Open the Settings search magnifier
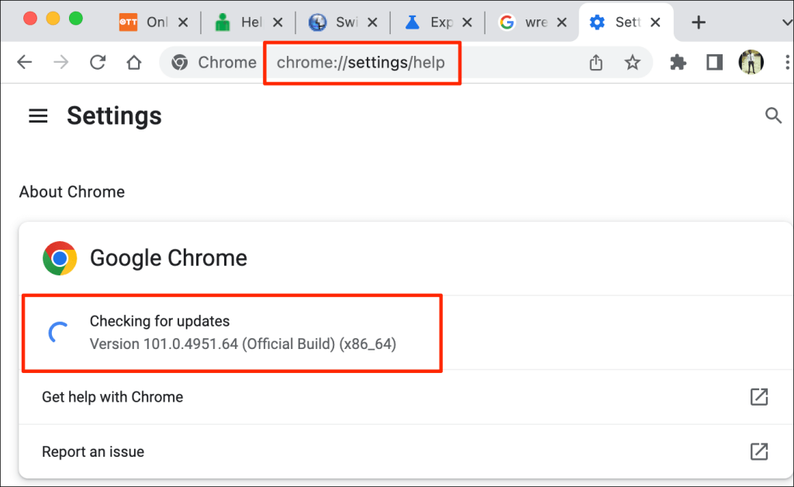Viewport: 794px width, 487px height. [x=774, y=115]
